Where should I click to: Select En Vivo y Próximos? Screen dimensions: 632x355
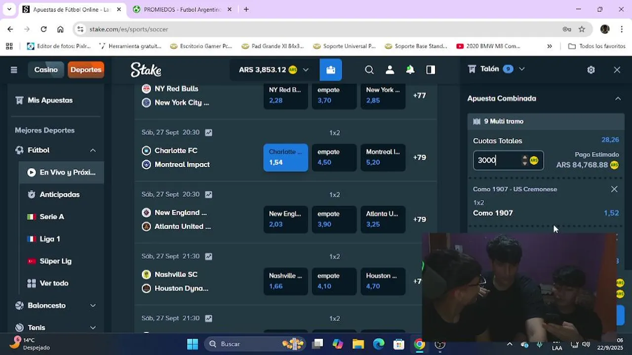61,173
